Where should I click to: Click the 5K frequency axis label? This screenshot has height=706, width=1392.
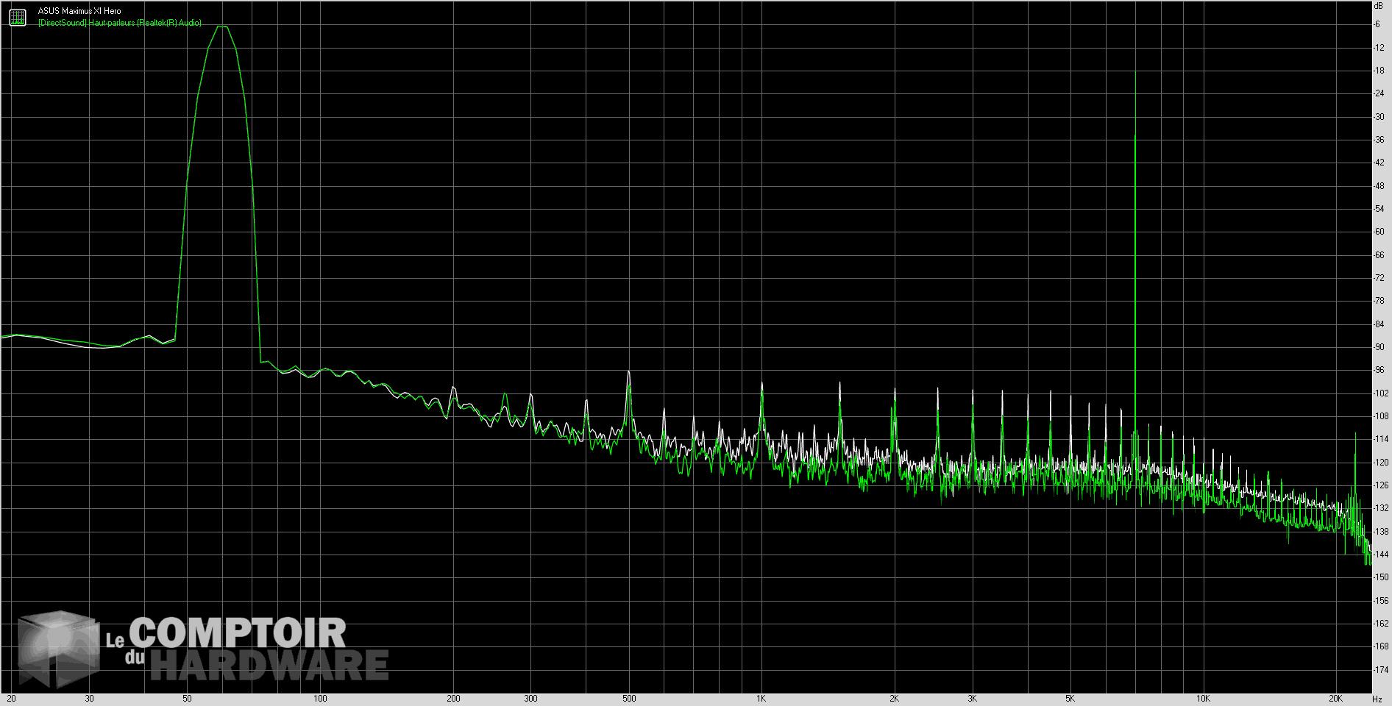click(1070, 698)
